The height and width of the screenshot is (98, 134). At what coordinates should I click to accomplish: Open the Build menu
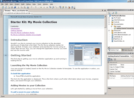point(23,4)
